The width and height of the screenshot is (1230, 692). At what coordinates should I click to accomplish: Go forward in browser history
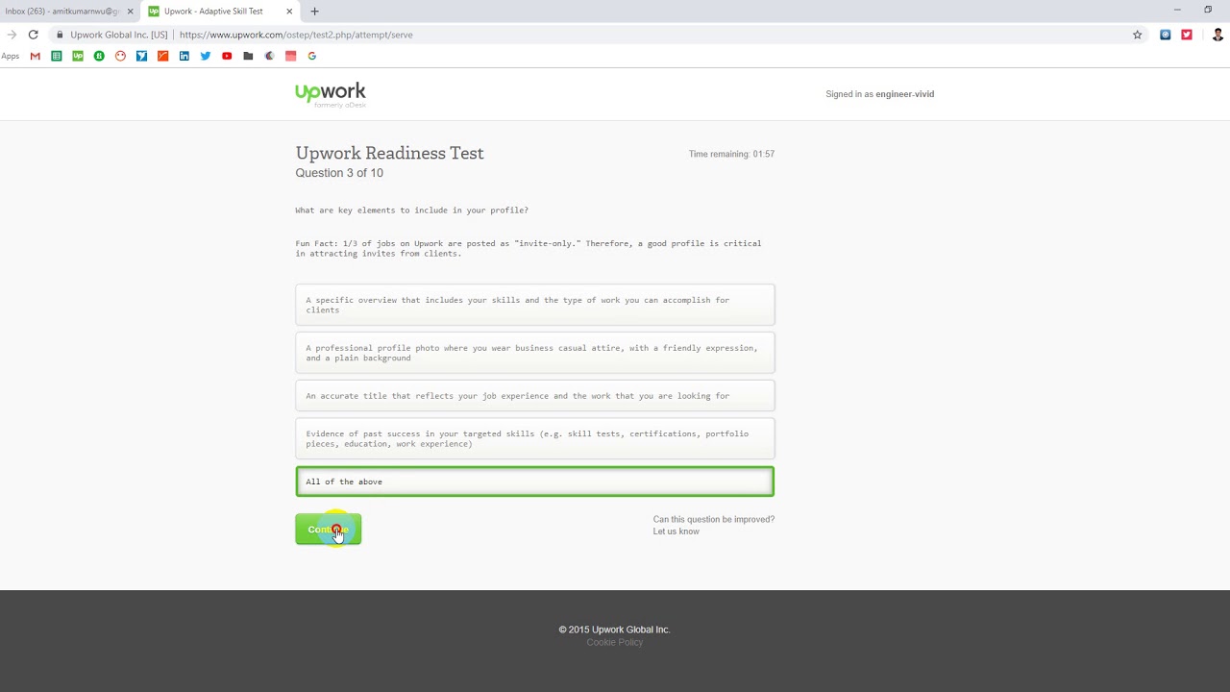[12, 35]
